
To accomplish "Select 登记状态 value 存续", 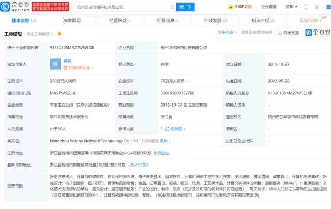I will tap(164, 64).
